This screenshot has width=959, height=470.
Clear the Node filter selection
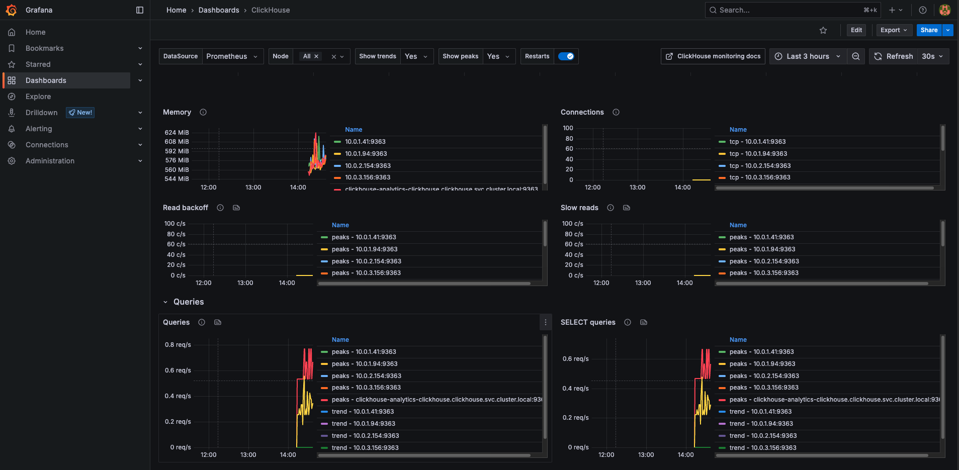pyautogui.click(x=333, y=57)
